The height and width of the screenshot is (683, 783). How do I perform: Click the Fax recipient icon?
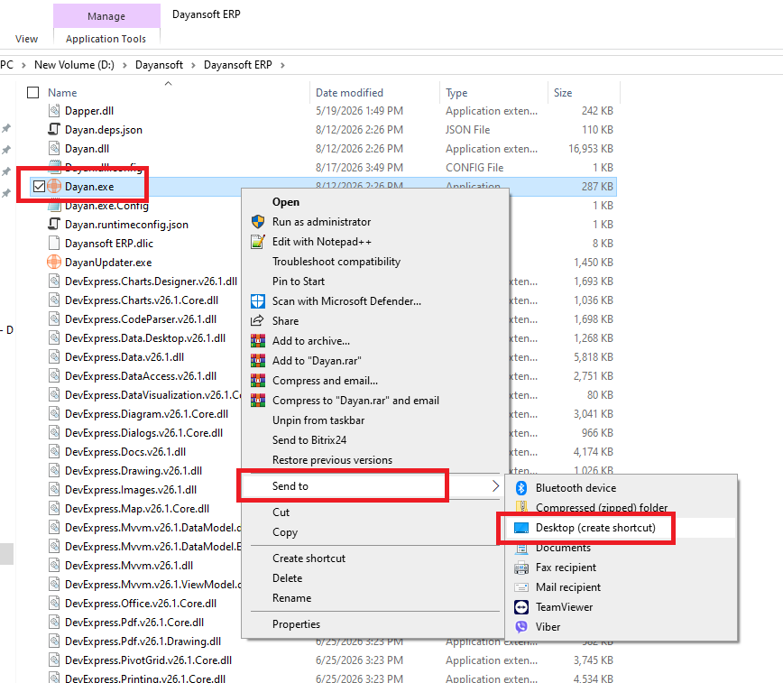[x=521, y=568]
